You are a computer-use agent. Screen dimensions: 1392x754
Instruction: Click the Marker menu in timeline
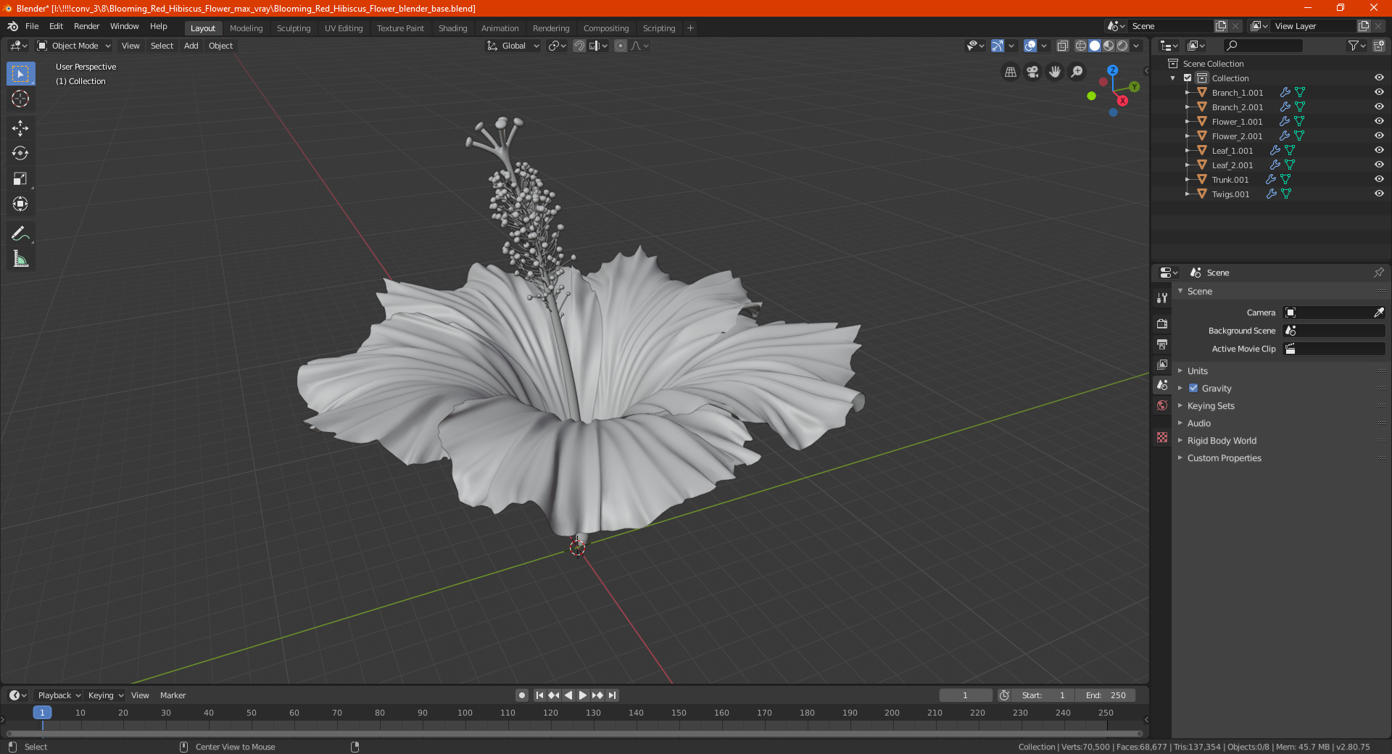[x=173, y=695]
